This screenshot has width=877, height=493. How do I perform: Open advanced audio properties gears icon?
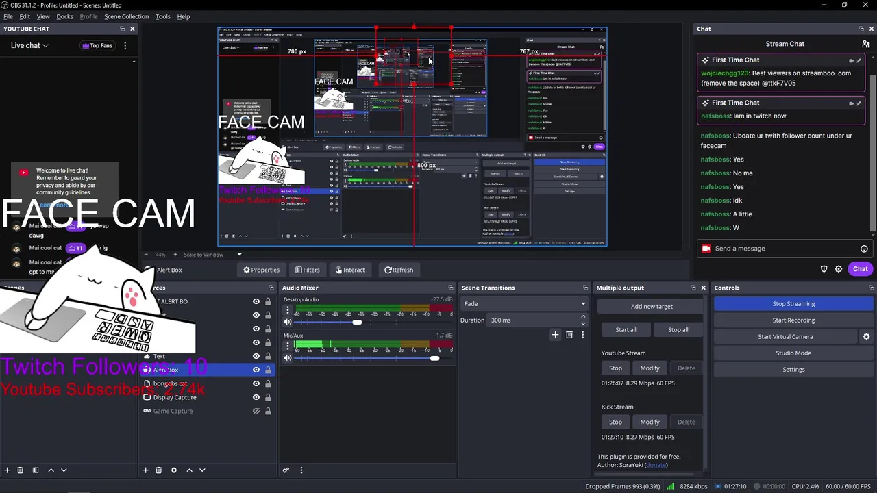tap(286, 470)
